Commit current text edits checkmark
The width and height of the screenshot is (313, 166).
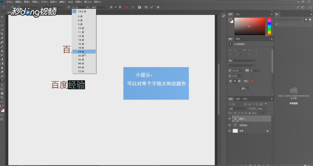pyautogui.click(x=152, y=7)
